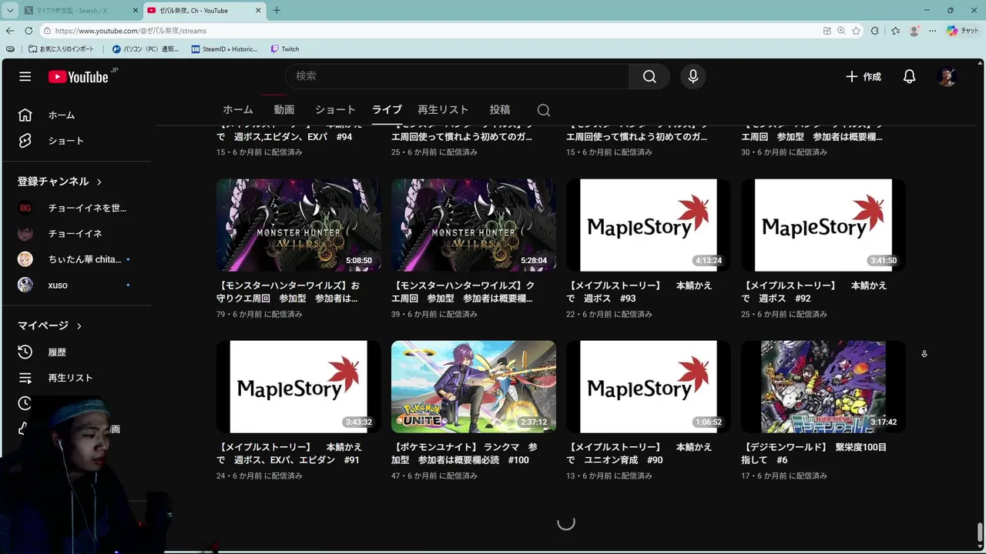The height and width of the screenshot is (554, 986).
Task: Switch to the 投稿 tab
Action: click(x=500, y=110)
